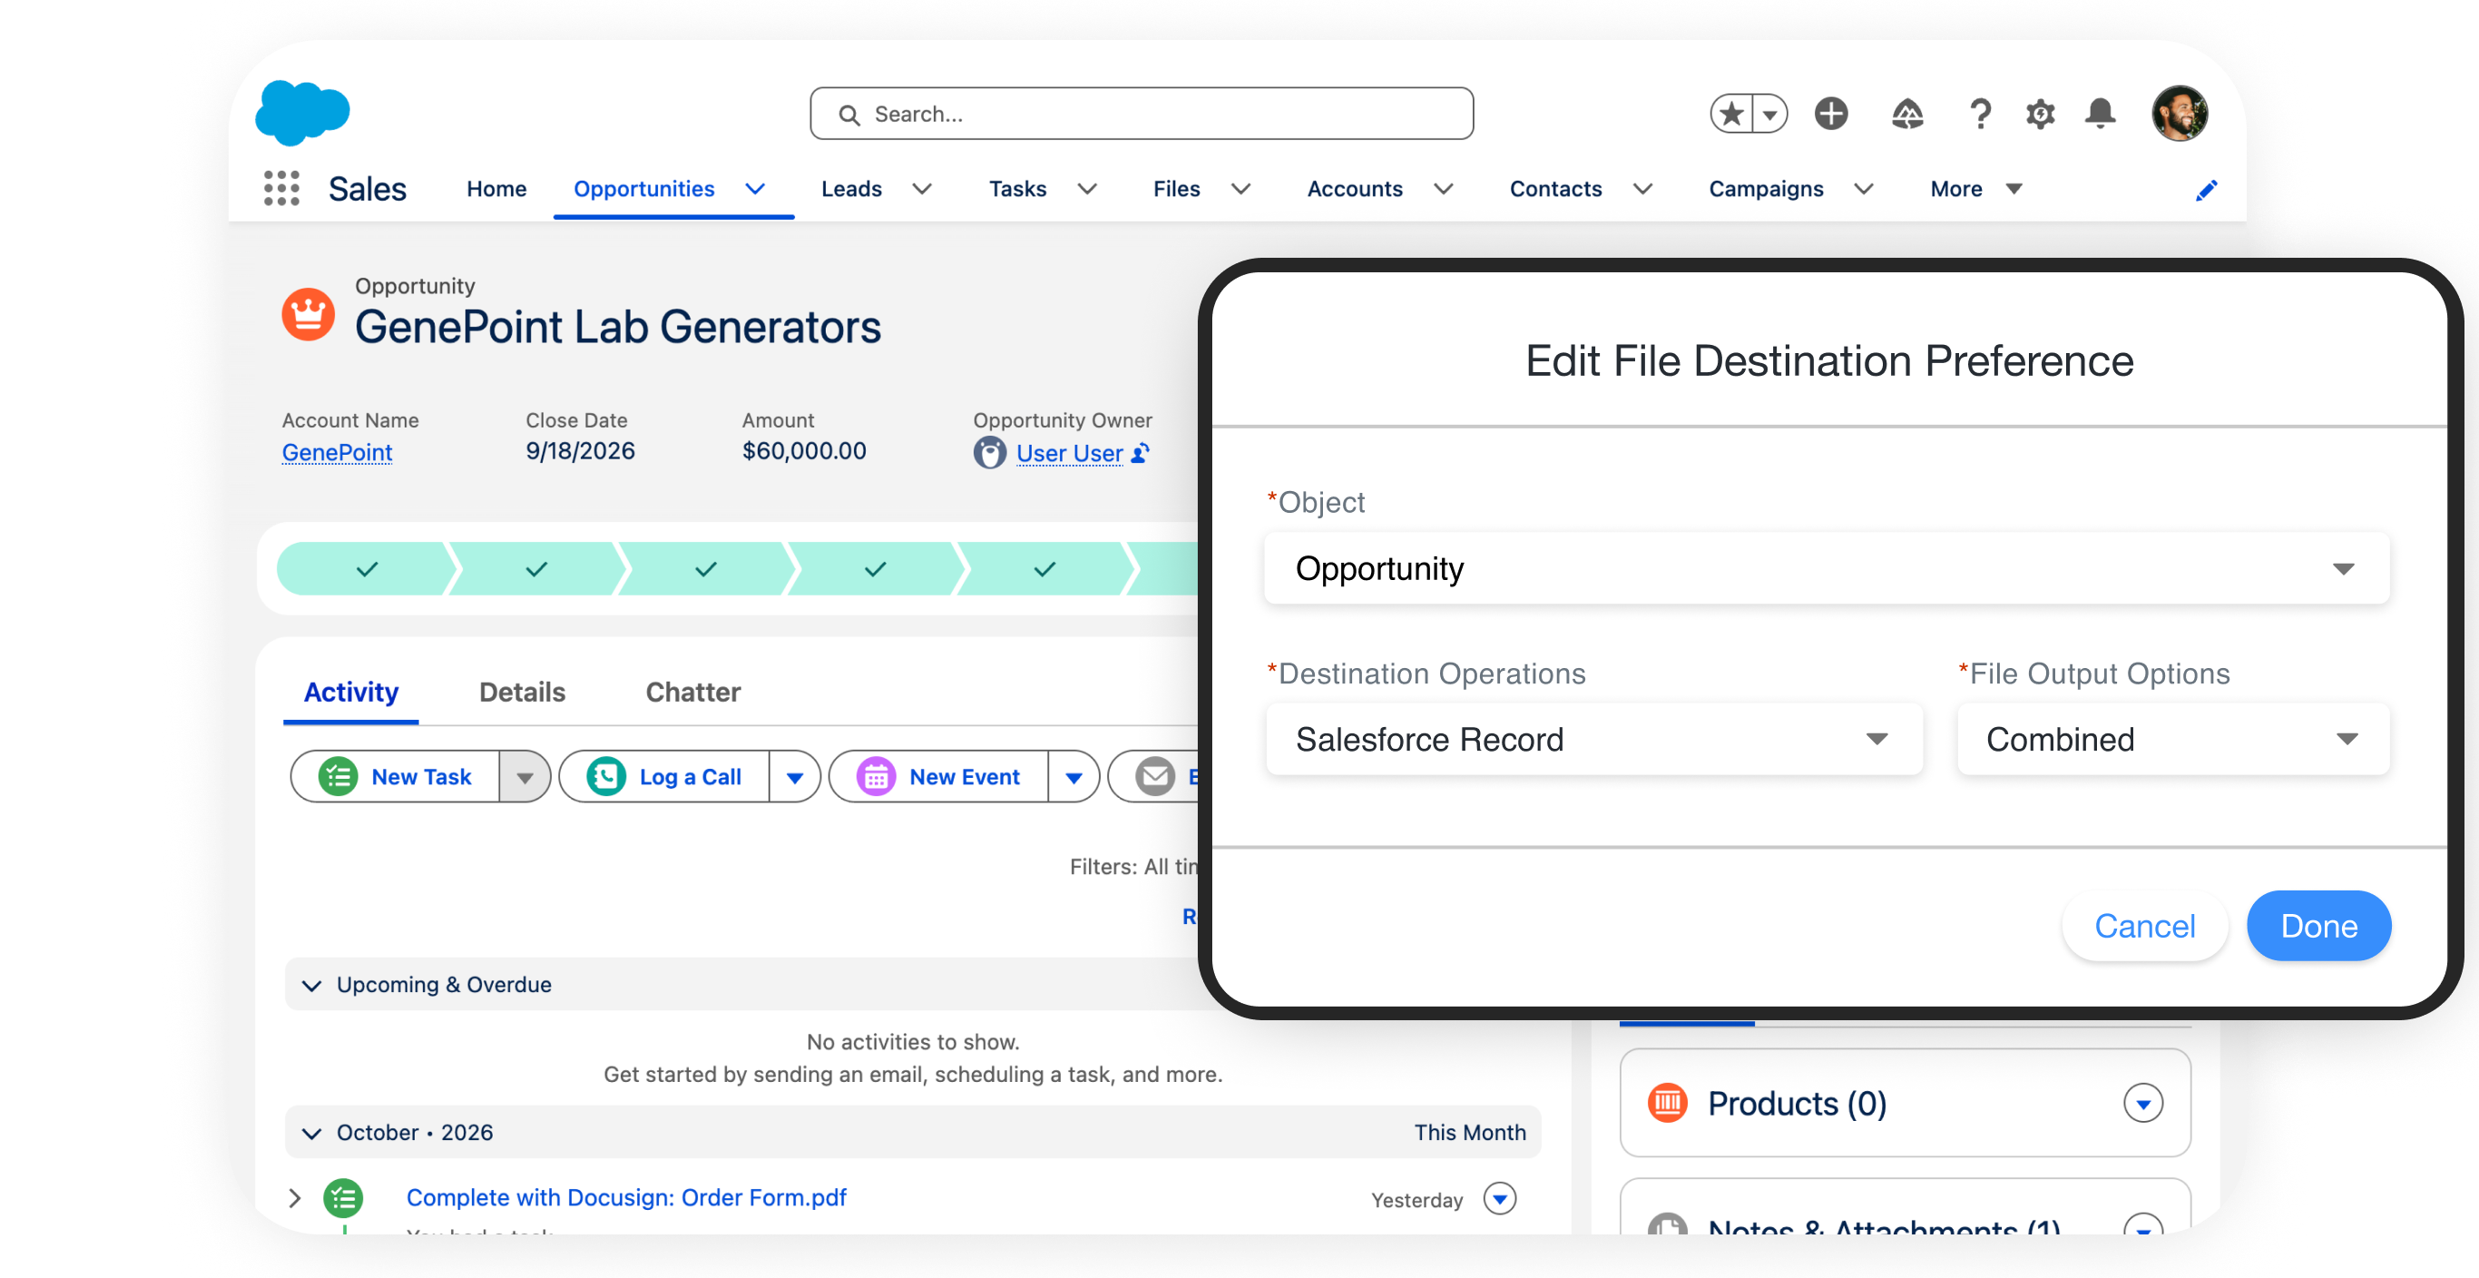Screen dimensions: 2479x1278
Task: Open the user profile avatar
Action: click(x=2179, y=113)
